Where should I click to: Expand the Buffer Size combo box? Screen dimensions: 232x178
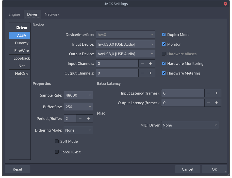pyautogui.click(x=78, y=107)
